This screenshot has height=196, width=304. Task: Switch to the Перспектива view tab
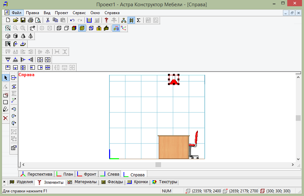(x=36, y=174)
